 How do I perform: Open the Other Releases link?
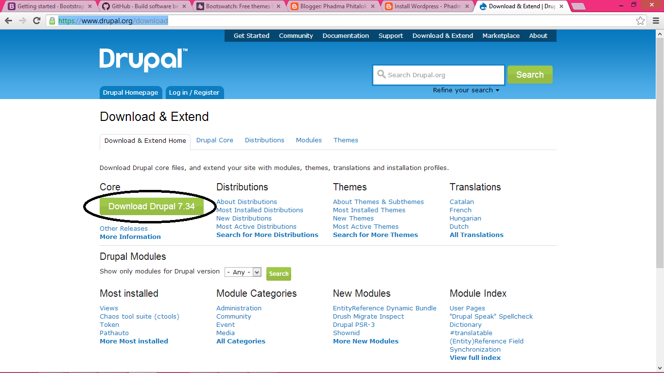(x=123, y=228)
